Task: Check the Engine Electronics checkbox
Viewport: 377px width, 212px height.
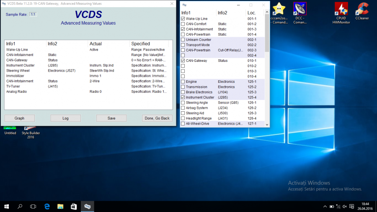Action: [183, 82]
